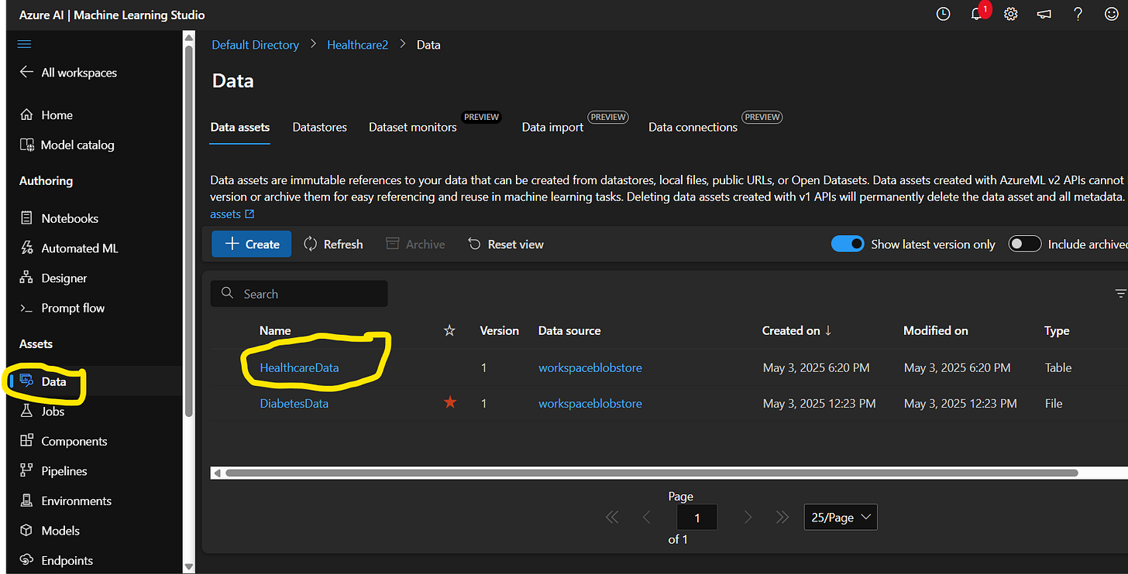This screenshot has height=574, width=1128.
Task: Open Automated ML in sidebar
Action: (x=69, y=248)
